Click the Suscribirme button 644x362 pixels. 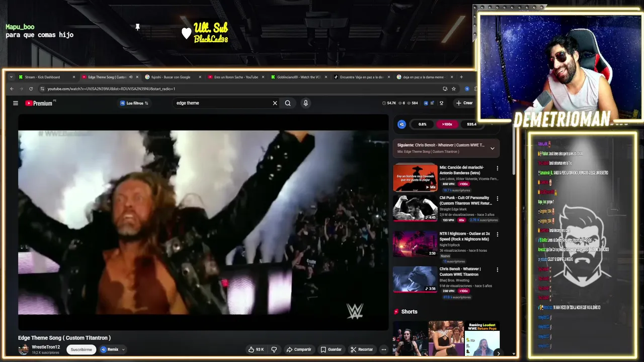tap(81, 349)
